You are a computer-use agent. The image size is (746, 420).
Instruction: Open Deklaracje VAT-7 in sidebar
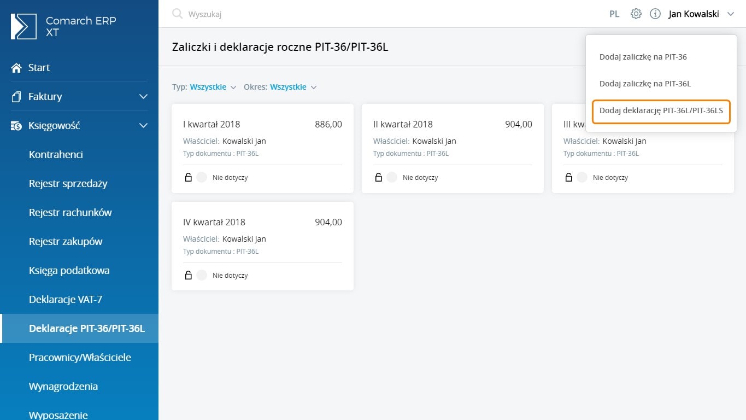pyautogui.click(x=66, y=300)
